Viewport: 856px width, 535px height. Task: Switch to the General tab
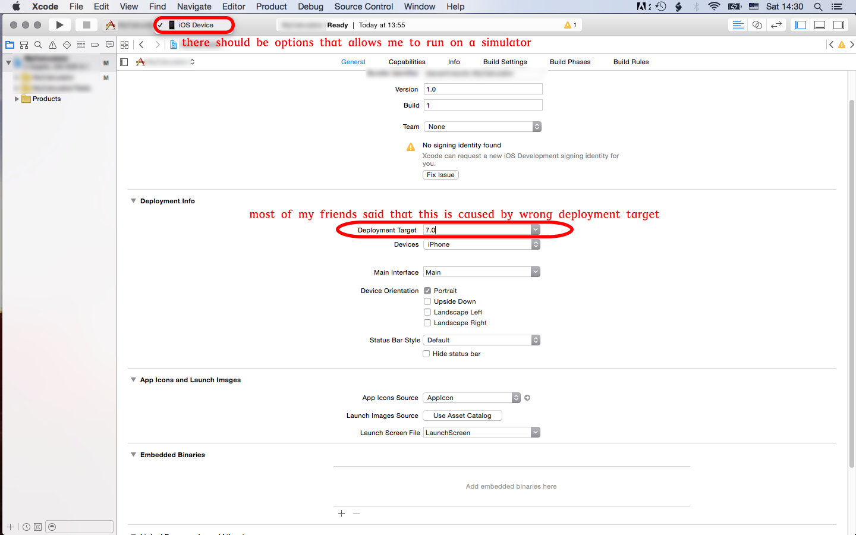tap(353, 62)
